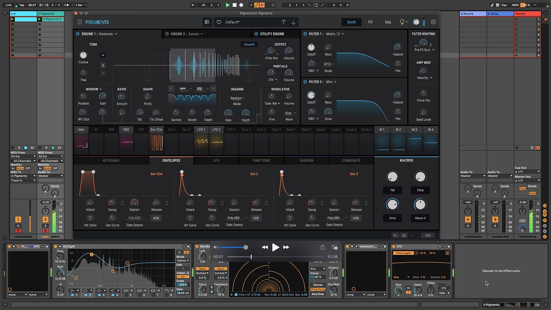Viewport: 551px width, 310px height.
Task: Click the Ableton record button
Action: 241,5
